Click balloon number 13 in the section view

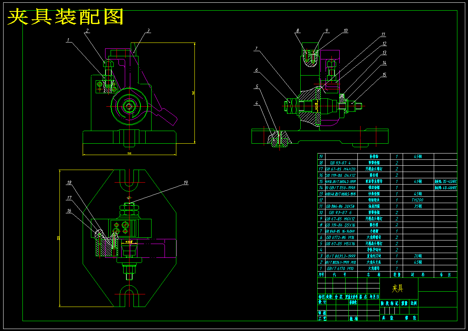384,53
